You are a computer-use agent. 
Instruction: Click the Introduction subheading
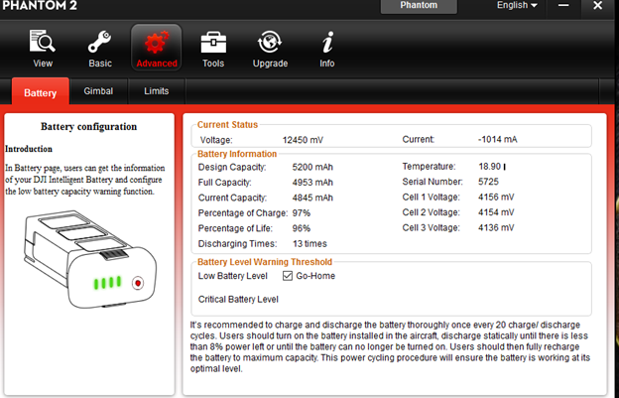[29, 149]
